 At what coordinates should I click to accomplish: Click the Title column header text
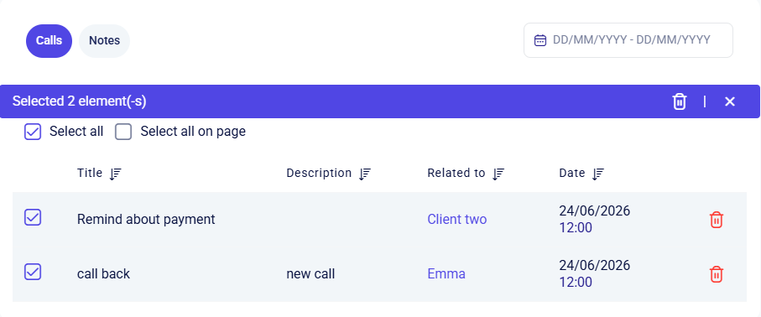(90, 173)
